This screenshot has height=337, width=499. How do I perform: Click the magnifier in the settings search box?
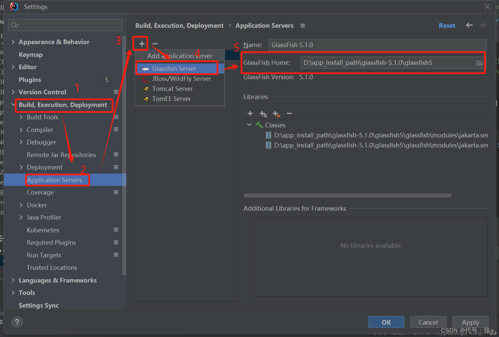coord(14,25)
